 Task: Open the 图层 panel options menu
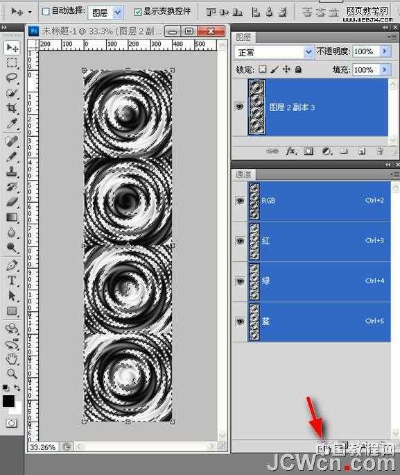[x=393, y=37]
